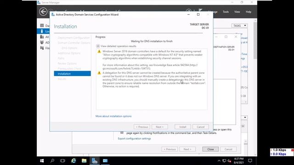Open the Help menu
This screenshot has width=294, height=165.
249,12
